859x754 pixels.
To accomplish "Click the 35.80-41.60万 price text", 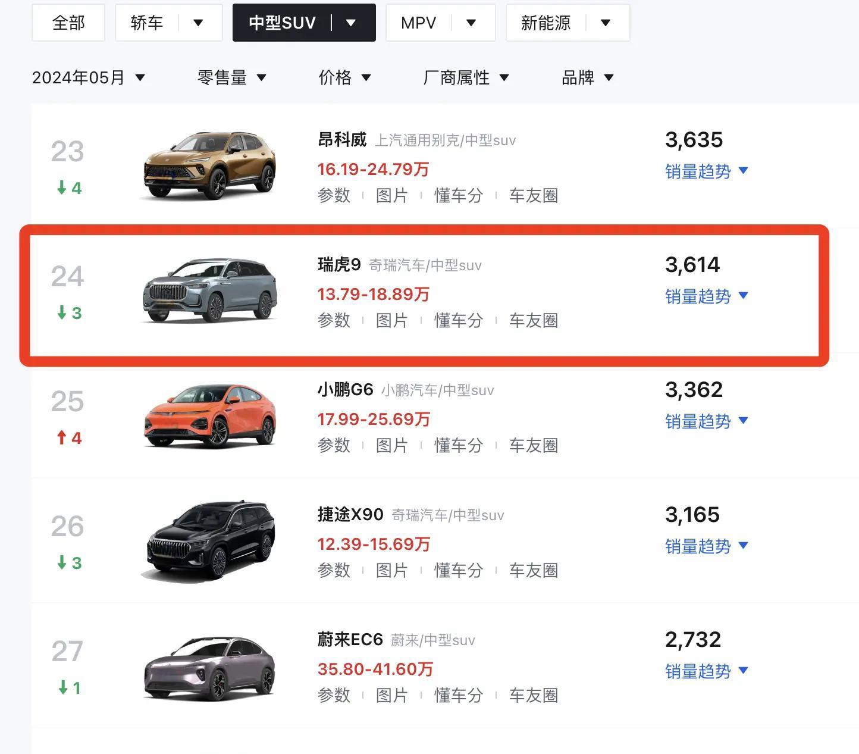I will tap(375, 669).
